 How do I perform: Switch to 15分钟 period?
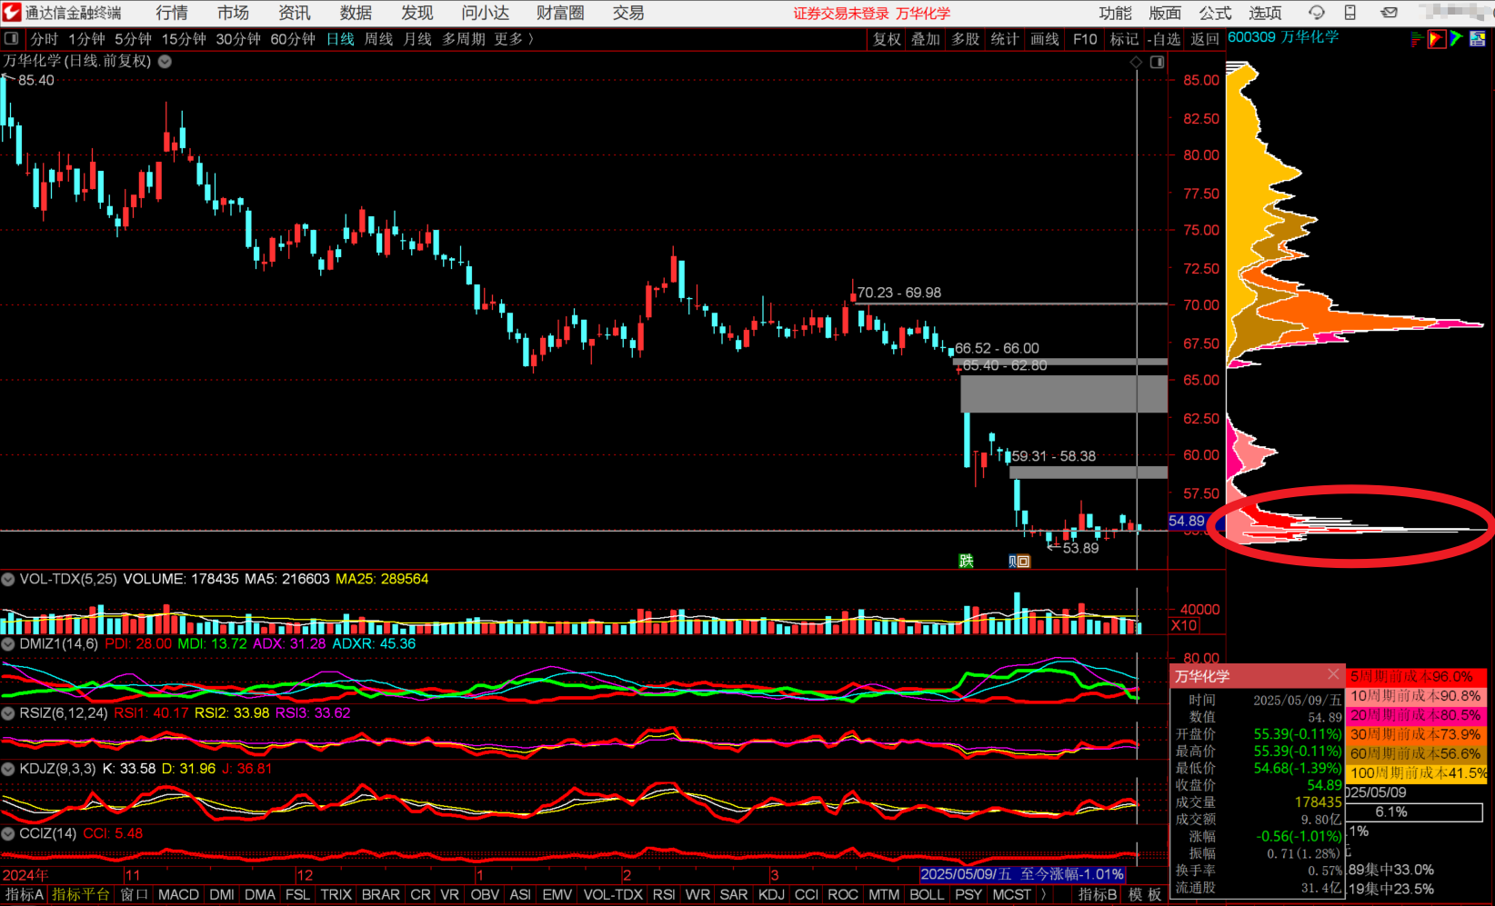coord(184,39)
